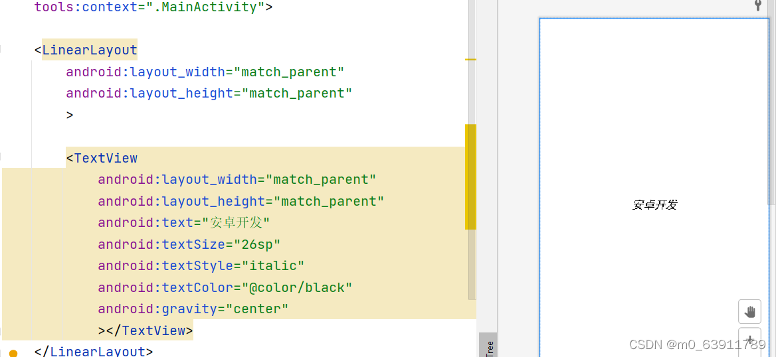Click the android:text attribute name
776x357 pixels.
tap(146, 222)
